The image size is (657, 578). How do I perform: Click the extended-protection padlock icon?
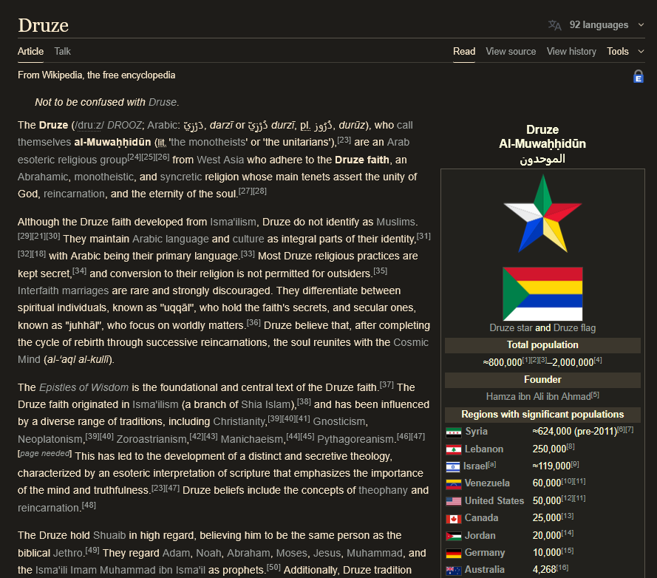click(x=638, y=77)
